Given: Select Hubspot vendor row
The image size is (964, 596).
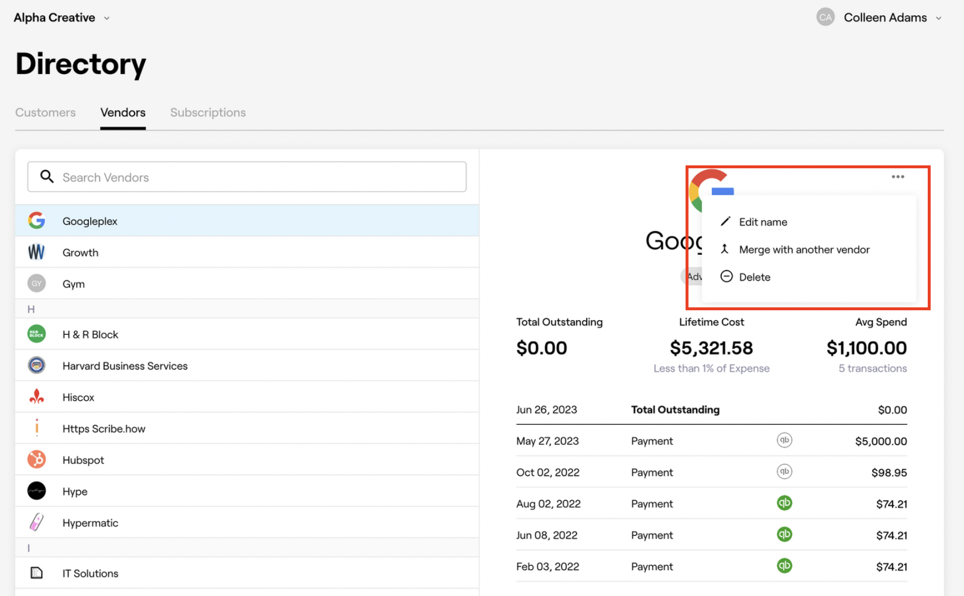Looking at the screenshot, I should 247,460.
